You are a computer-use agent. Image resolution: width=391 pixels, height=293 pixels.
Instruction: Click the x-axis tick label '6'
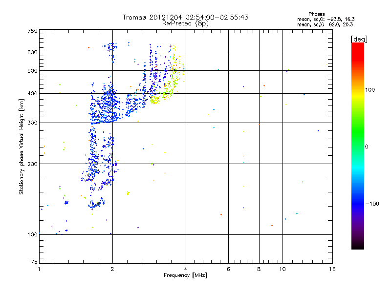point(228,269)
